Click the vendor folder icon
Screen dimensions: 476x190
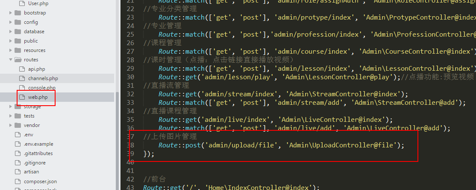click(18, 125)
